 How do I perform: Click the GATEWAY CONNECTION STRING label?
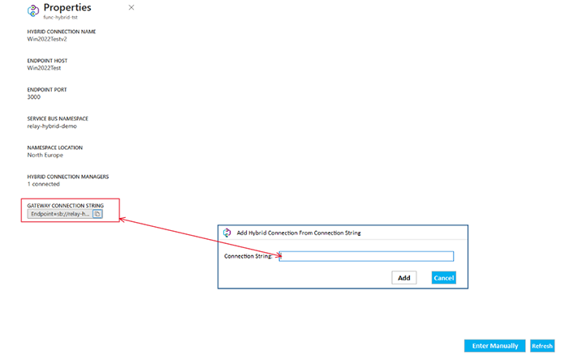(x=65, y=205)
